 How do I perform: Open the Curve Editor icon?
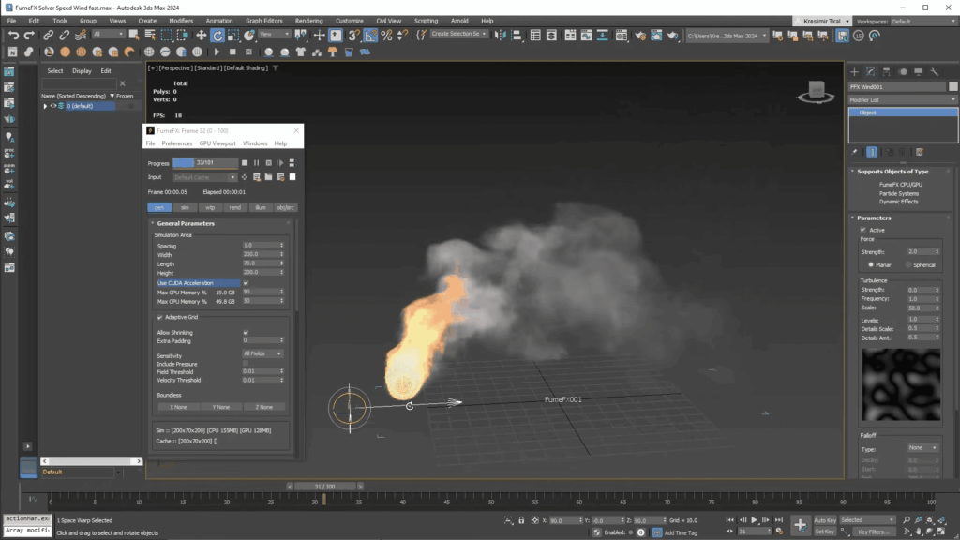click(x=587, y=36)
